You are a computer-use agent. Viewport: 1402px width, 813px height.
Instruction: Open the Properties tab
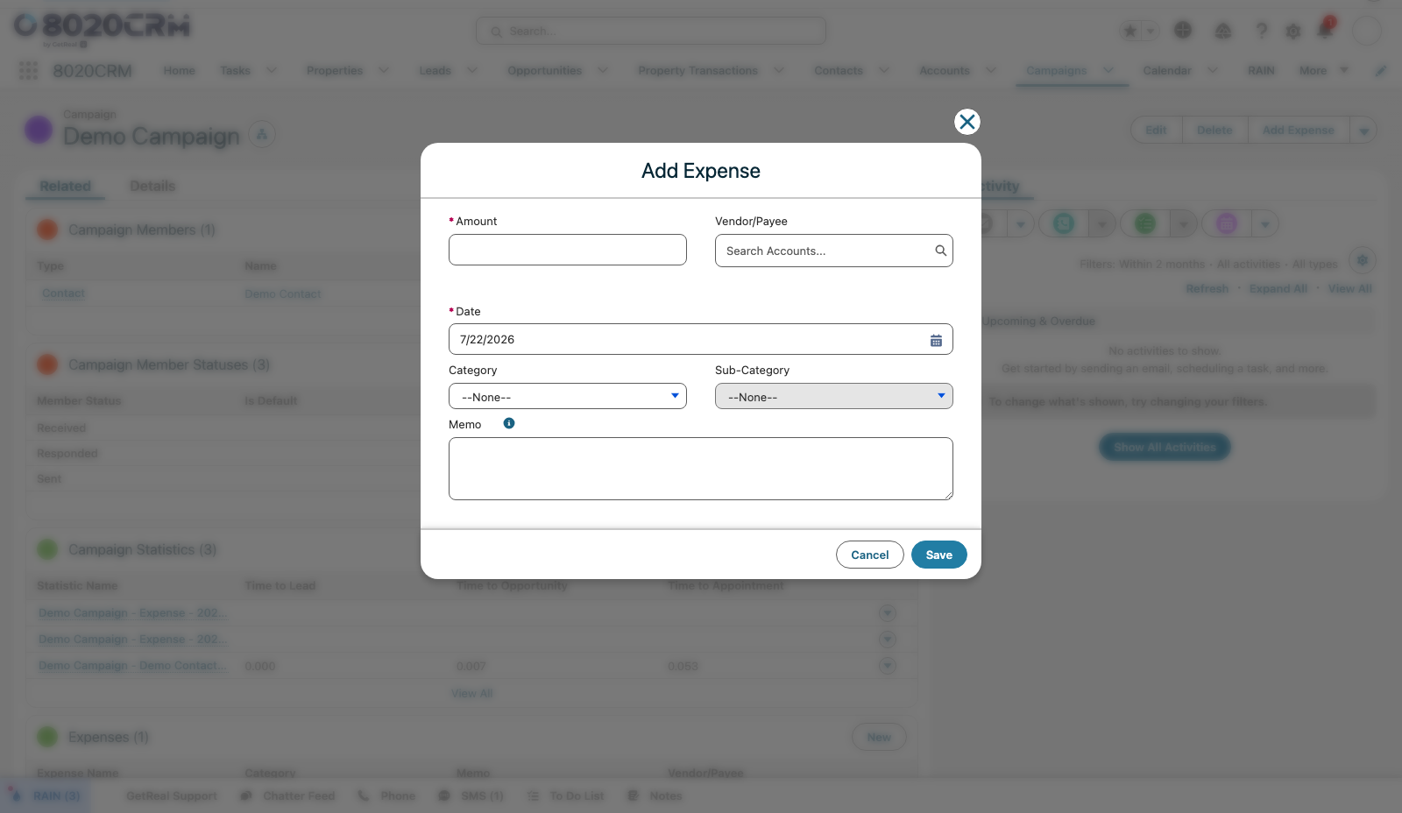pyautogui.click(x=335, y=70)
